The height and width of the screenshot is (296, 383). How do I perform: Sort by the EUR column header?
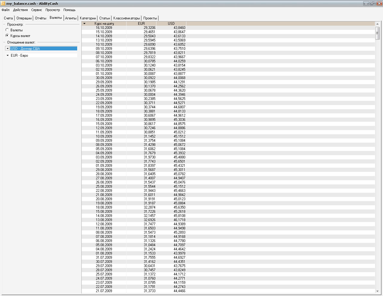pos(141,24)
